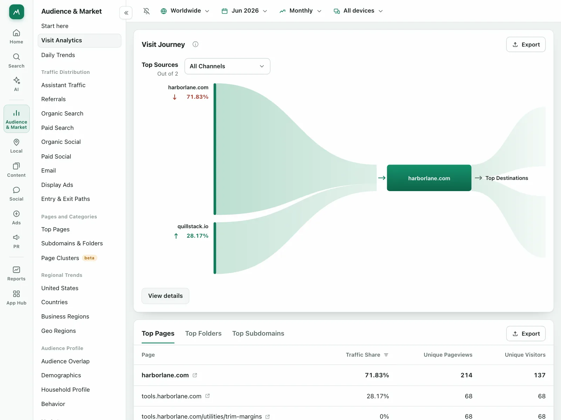Open the Social section icon

(16, 194)
